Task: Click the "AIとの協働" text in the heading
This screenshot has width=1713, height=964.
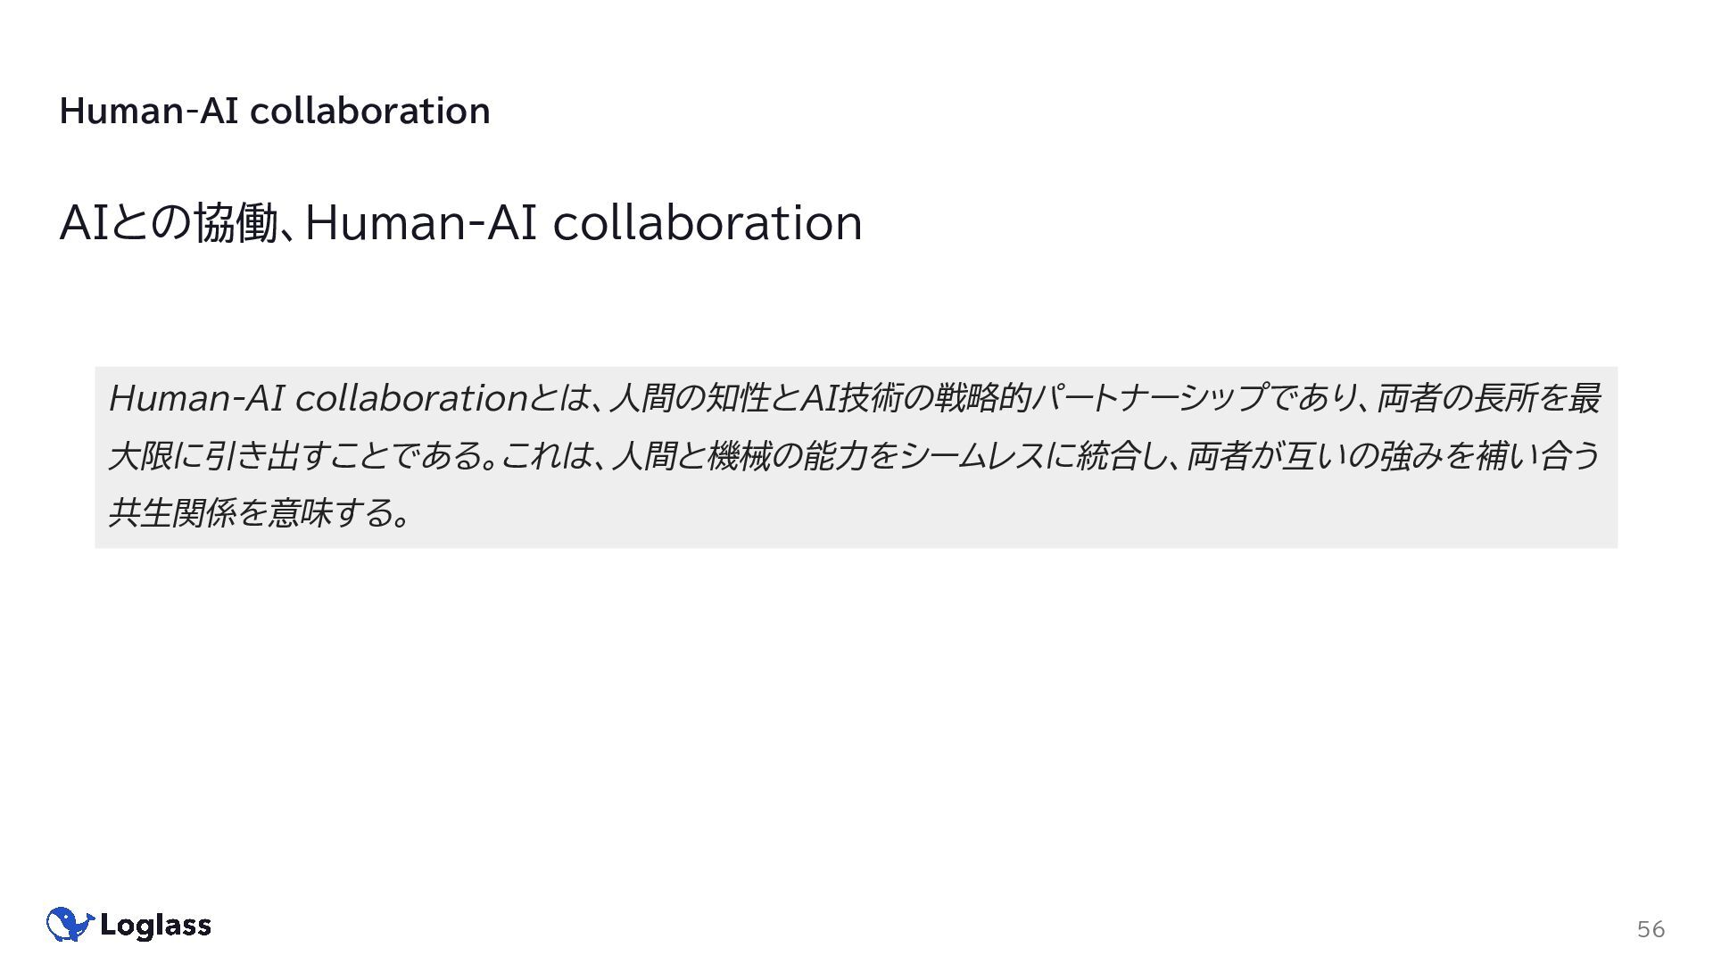Action: tap(170, 222)
